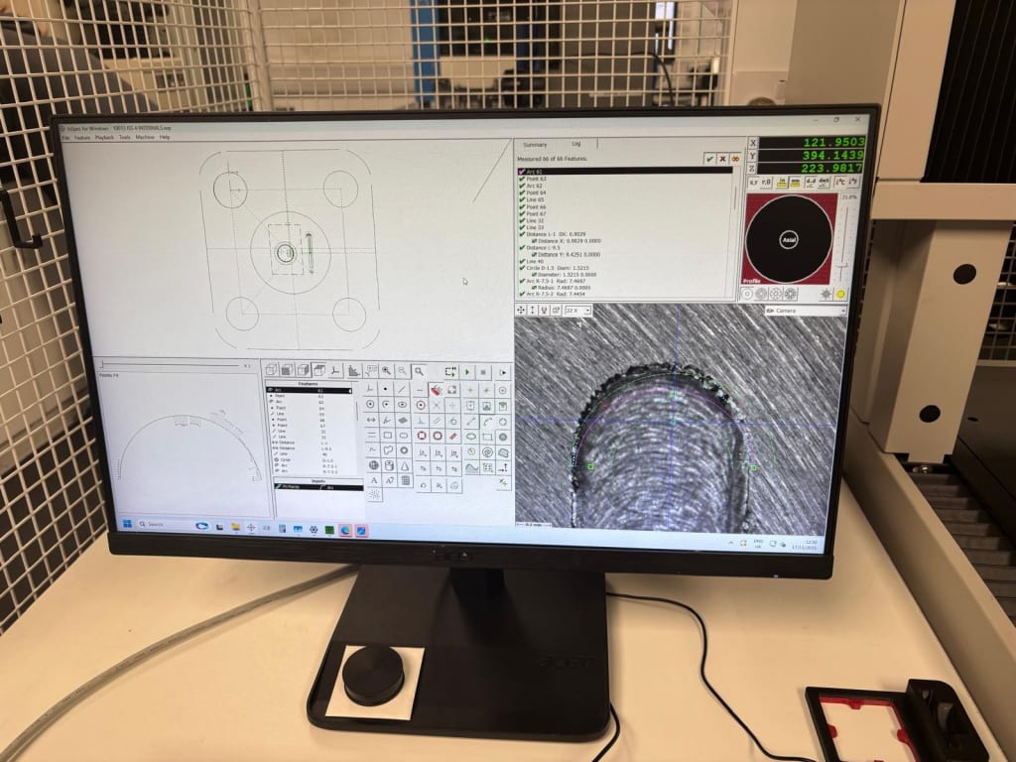
Task: Switch to the Summary tab
Action: pyautogui.click(x=535, y=145)
